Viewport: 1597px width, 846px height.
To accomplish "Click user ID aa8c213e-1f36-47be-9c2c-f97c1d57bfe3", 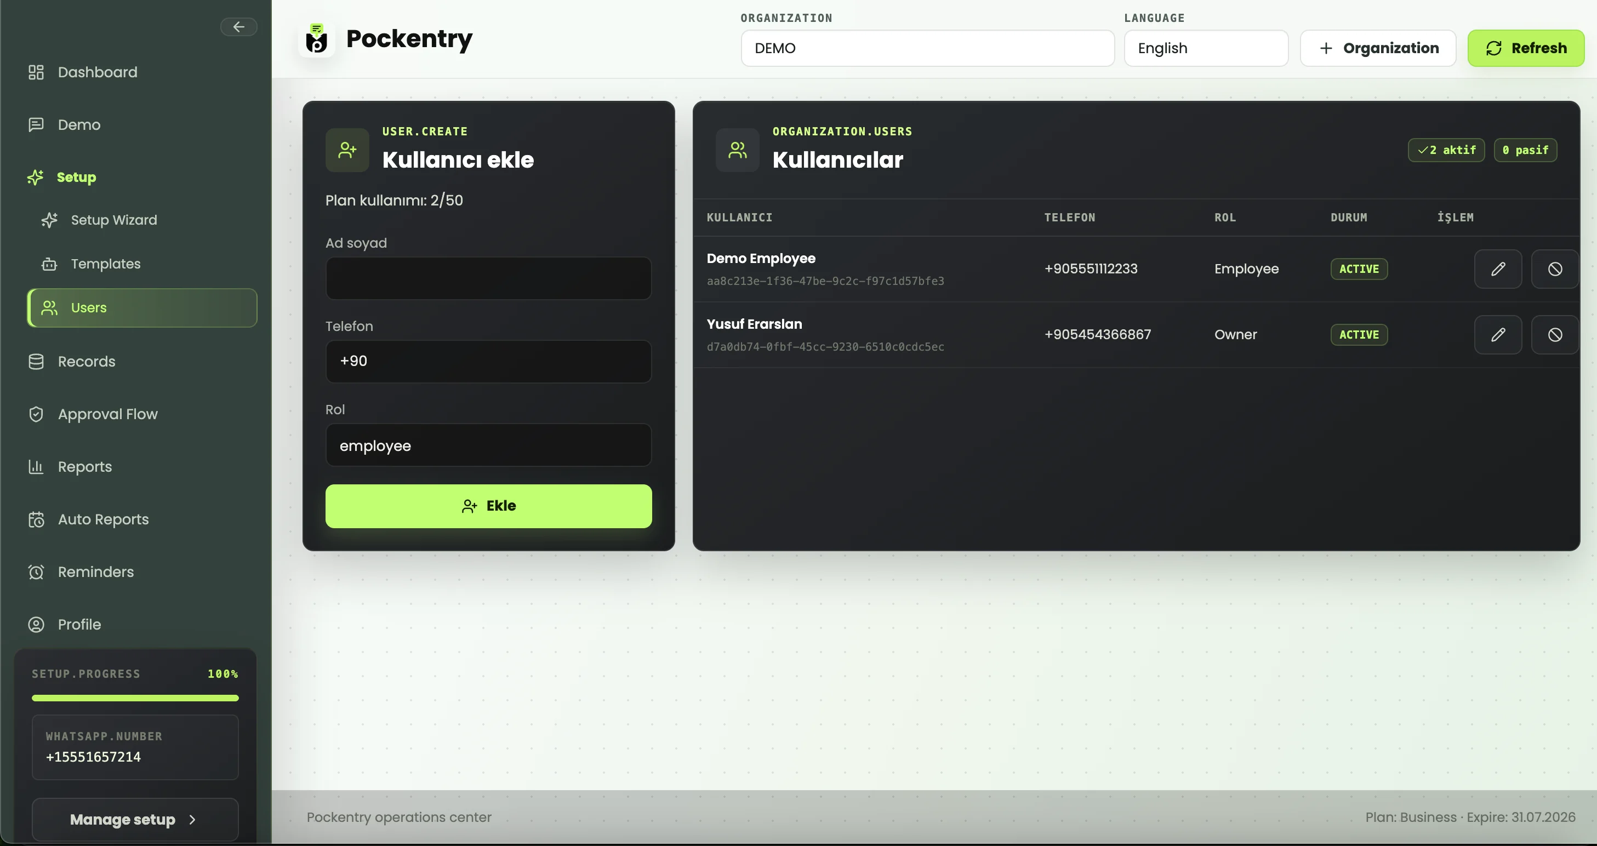I will tap(825, 282).
